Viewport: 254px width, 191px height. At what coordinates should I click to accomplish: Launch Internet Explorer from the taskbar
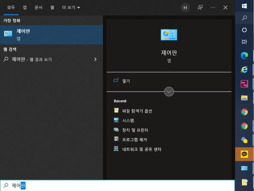click(244, 70)
